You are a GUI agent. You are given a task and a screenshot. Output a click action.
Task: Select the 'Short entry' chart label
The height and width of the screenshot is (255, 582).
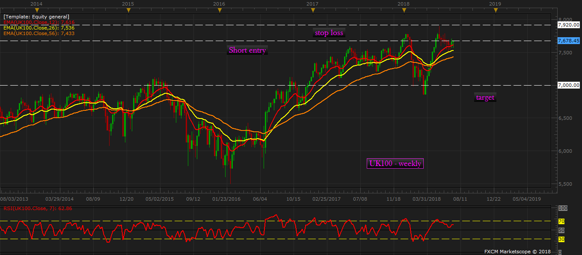coord(247,50)
